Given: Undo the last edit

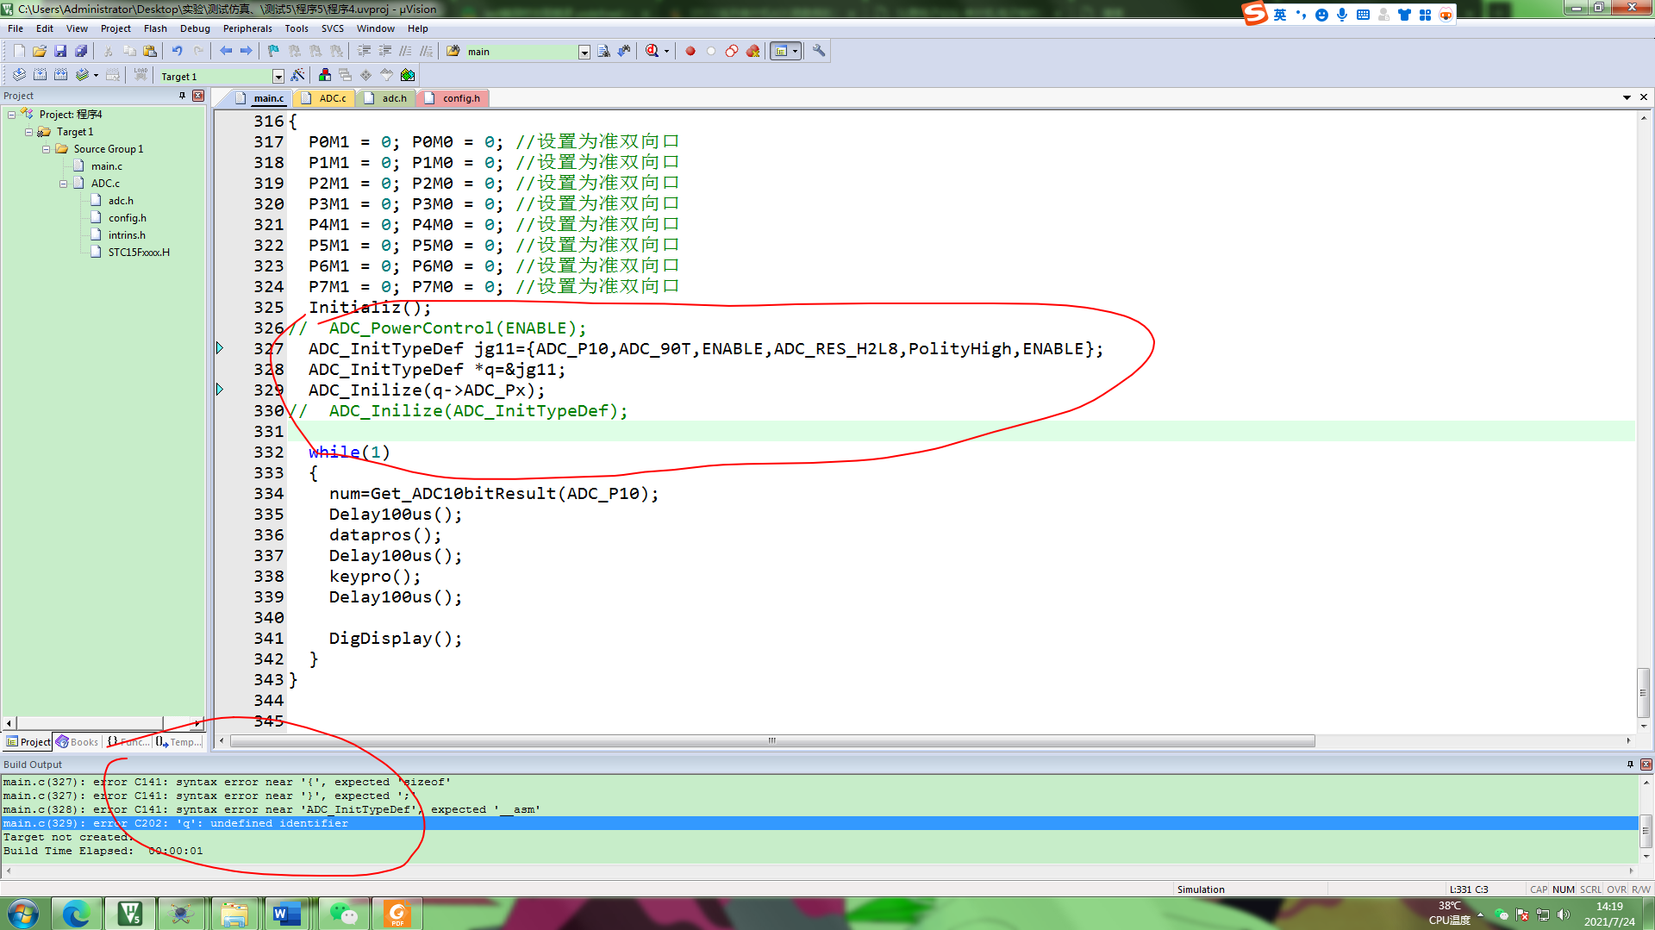Looking at the screenshot, I should (178, 52).
